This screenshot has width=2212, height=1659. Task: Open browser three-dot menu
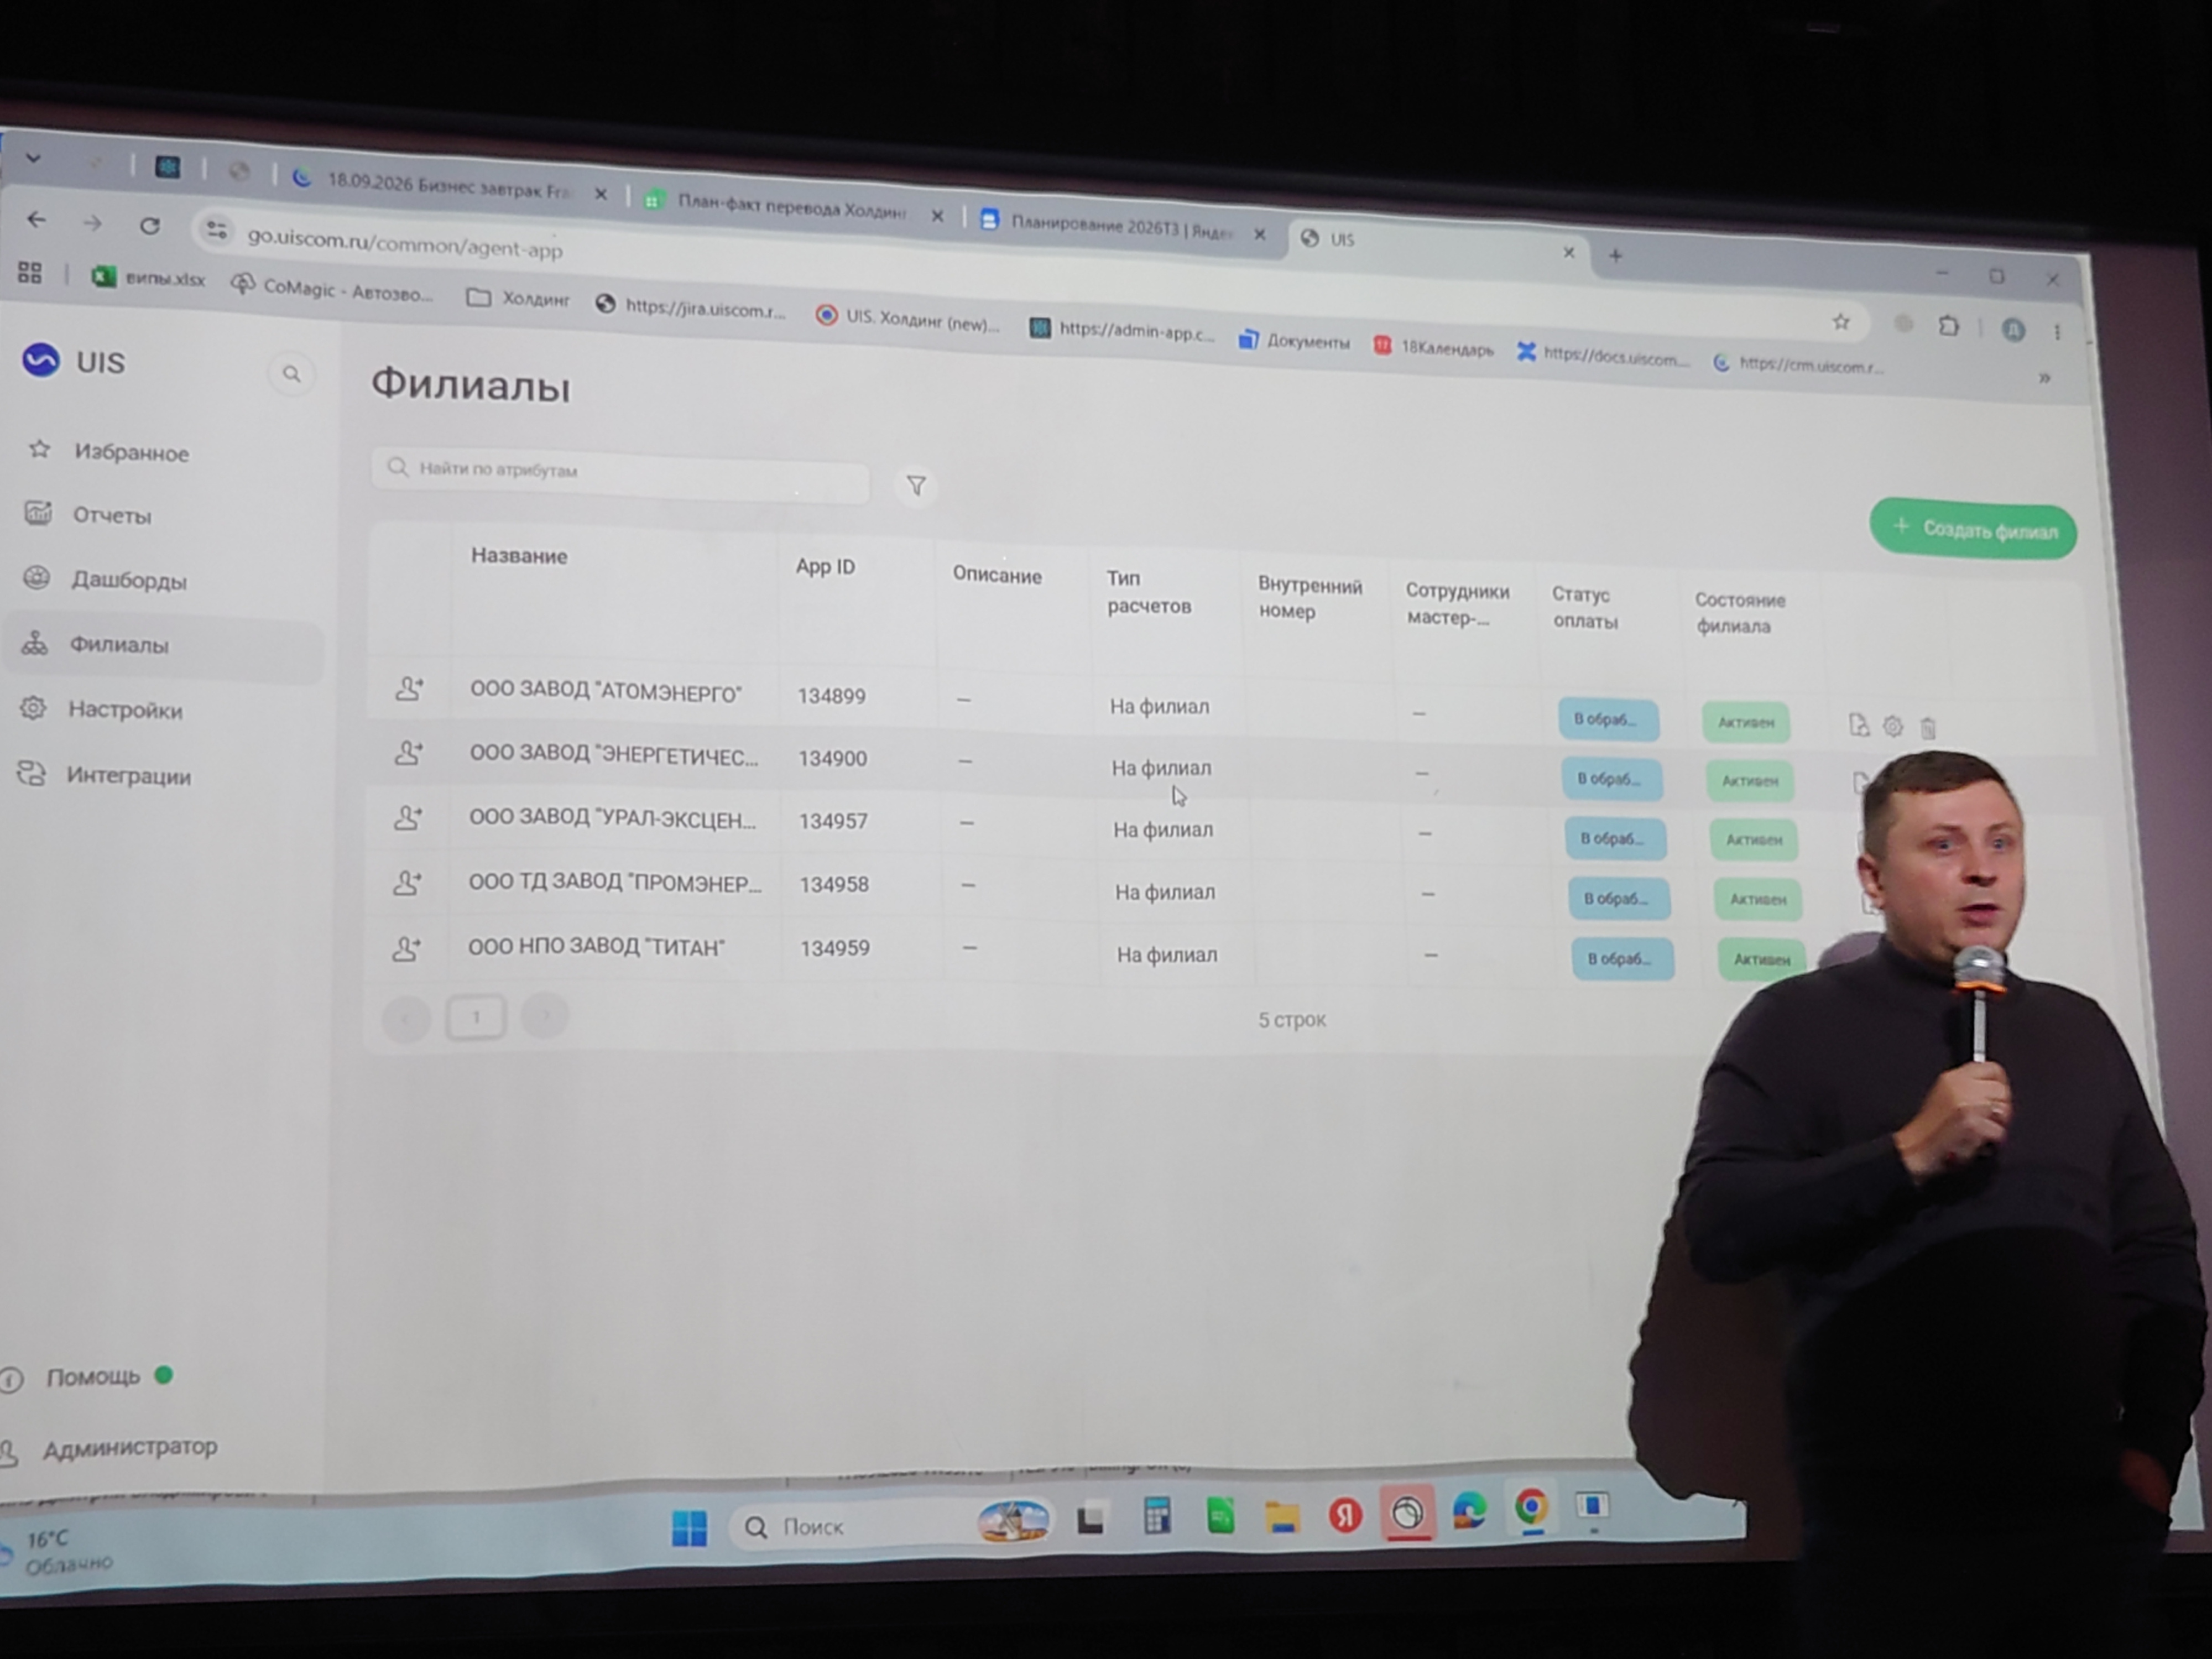tap(2057, 332)
